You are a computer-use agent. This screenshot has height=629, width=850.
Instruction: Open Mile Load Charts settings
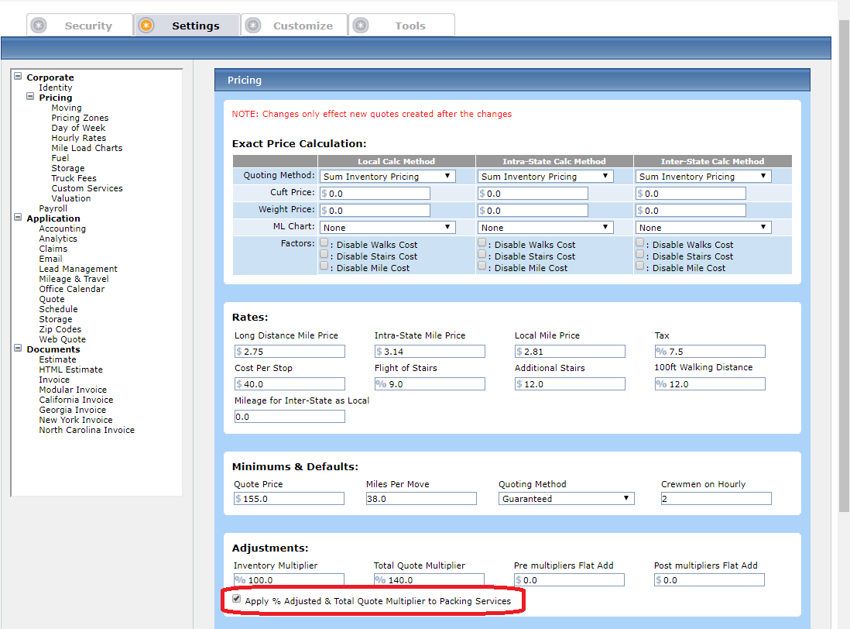(87, 148)
